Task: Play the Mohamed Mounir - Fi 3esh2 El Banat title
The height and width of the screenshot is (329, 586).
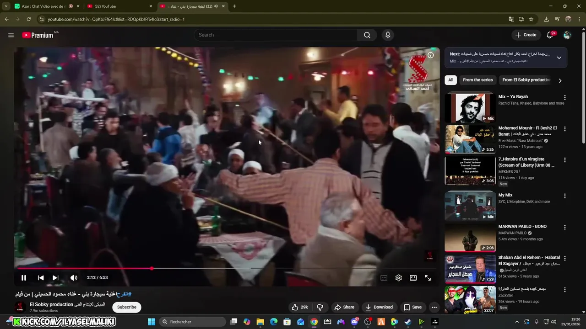Action: [x=527, y=131]
